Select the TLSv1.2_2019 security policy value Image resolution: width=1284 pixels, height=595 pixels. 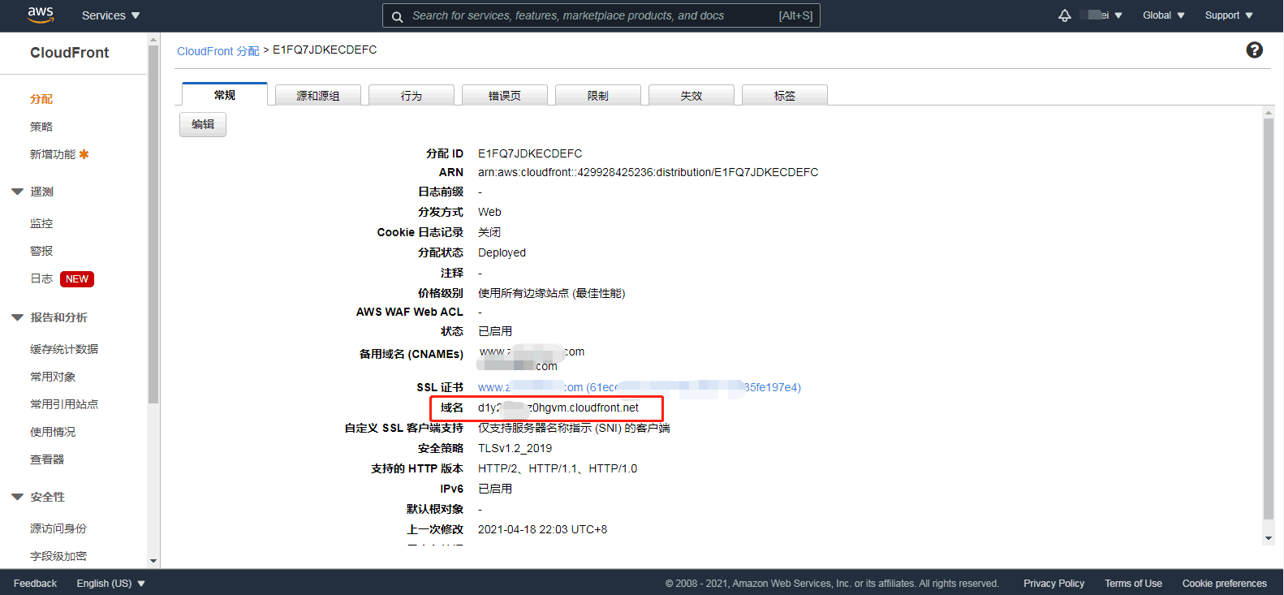pyautogui.click(x=515, y=448)
